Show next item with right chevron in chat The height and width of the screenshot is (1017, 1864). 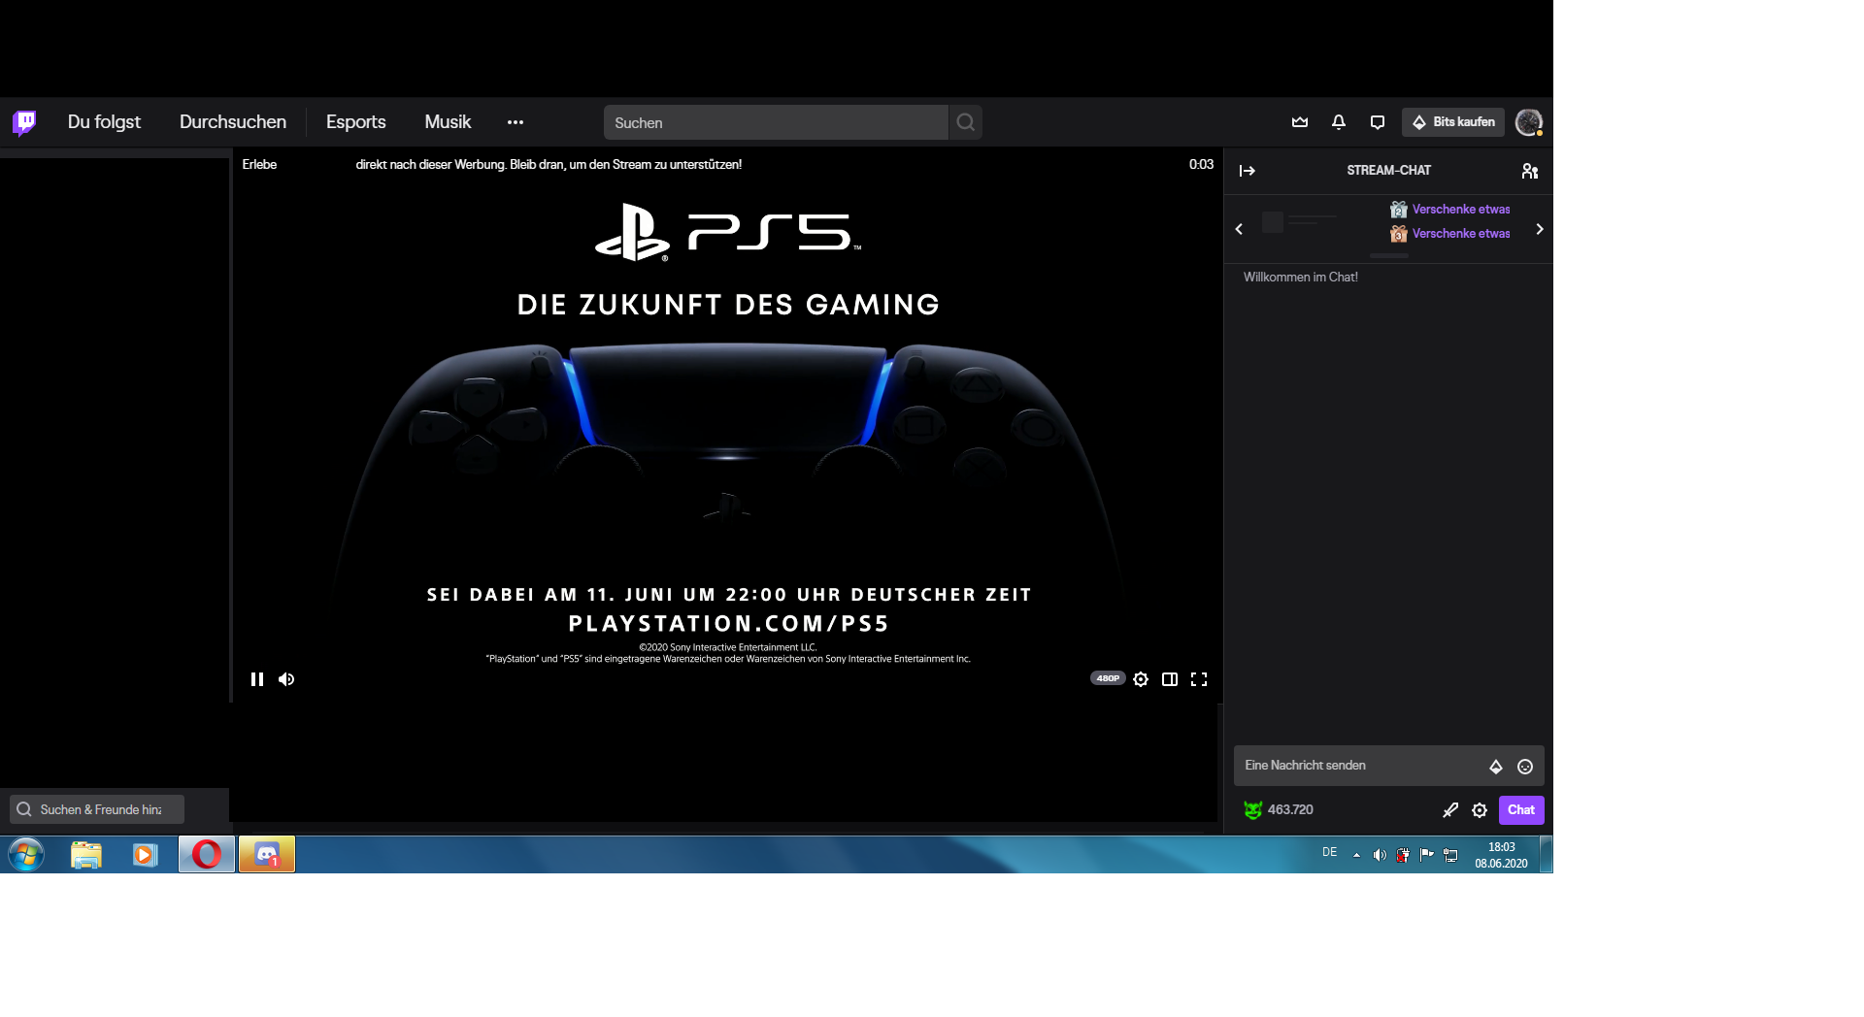1539,229
